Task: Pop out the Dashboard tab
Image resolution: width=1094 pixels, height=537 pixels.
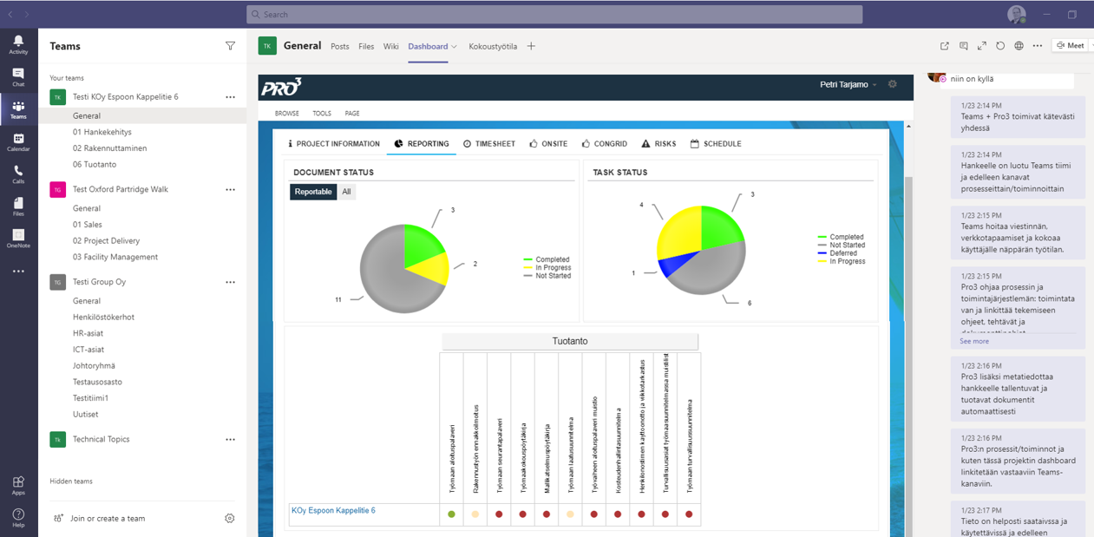Action: [x=945, y=46]
